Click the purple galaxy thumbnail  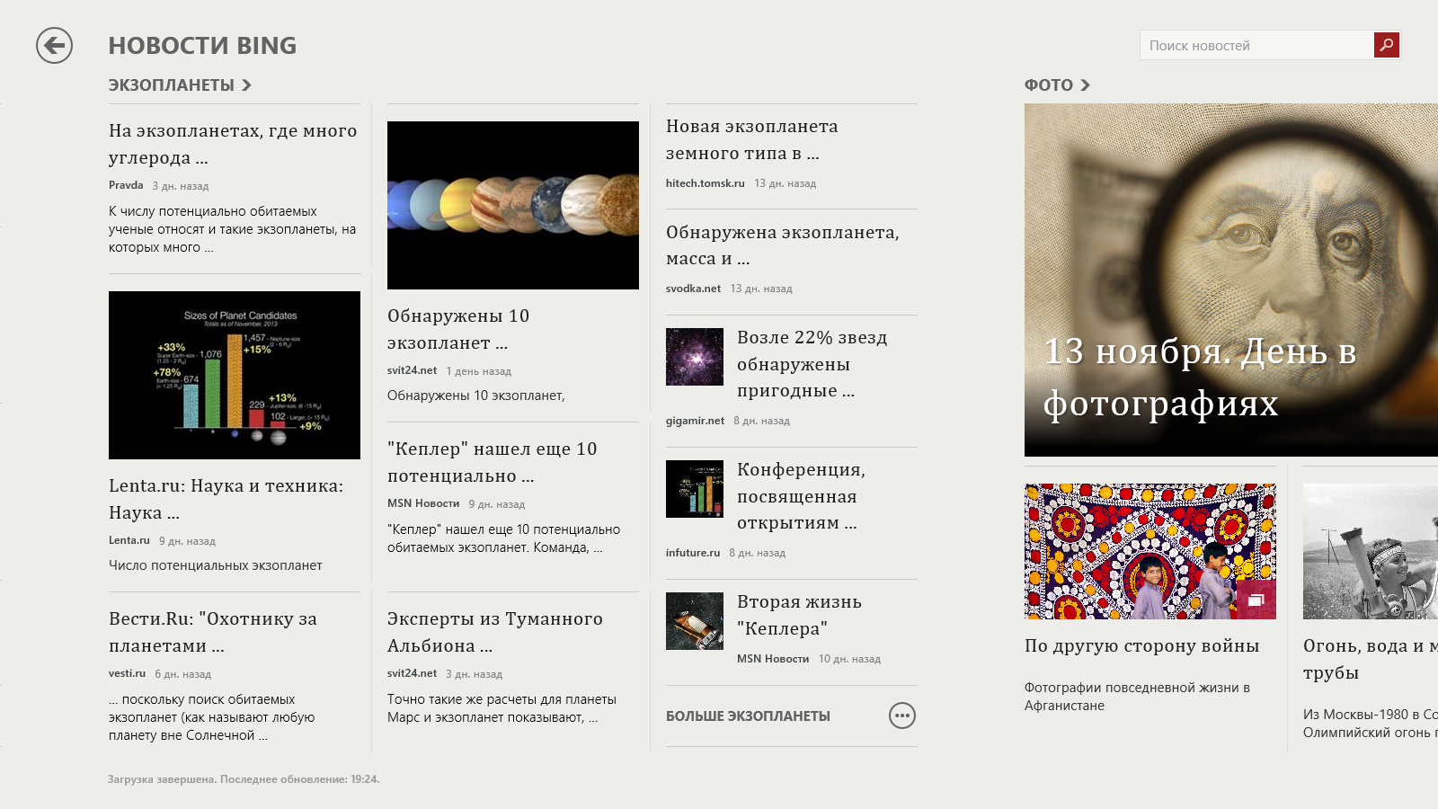[695, 357]
